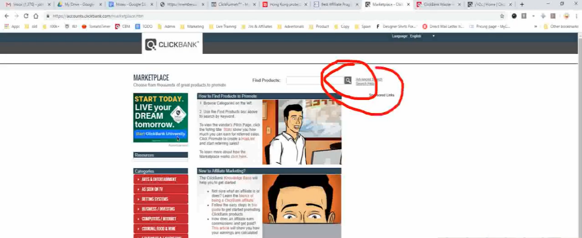Open the TomatoTimer bookmark

coord(96,26)
